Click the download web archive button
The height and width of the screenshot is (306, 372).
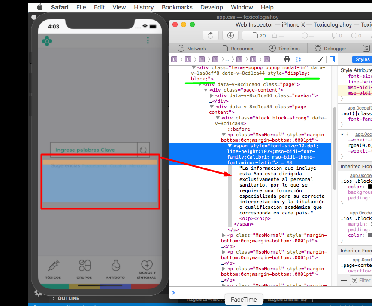pyautogui.click(x=230, y=35)
